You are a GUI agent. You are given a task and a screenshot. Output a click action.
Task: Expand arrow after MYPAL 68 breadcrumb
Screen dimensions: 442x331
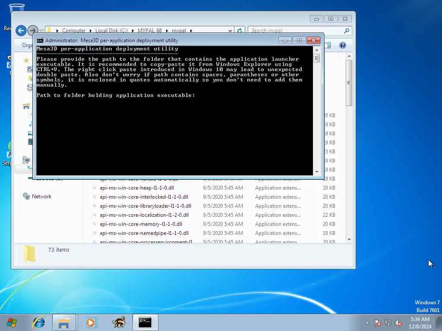(167, 31)
